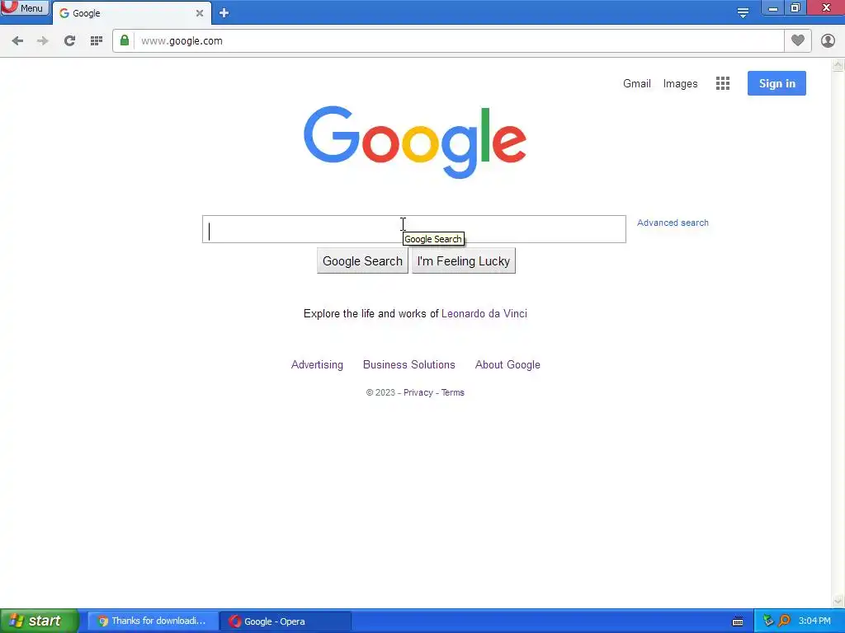The image size is (845, 633).
Task: Click the Sign in button
Action: [777, 83]
